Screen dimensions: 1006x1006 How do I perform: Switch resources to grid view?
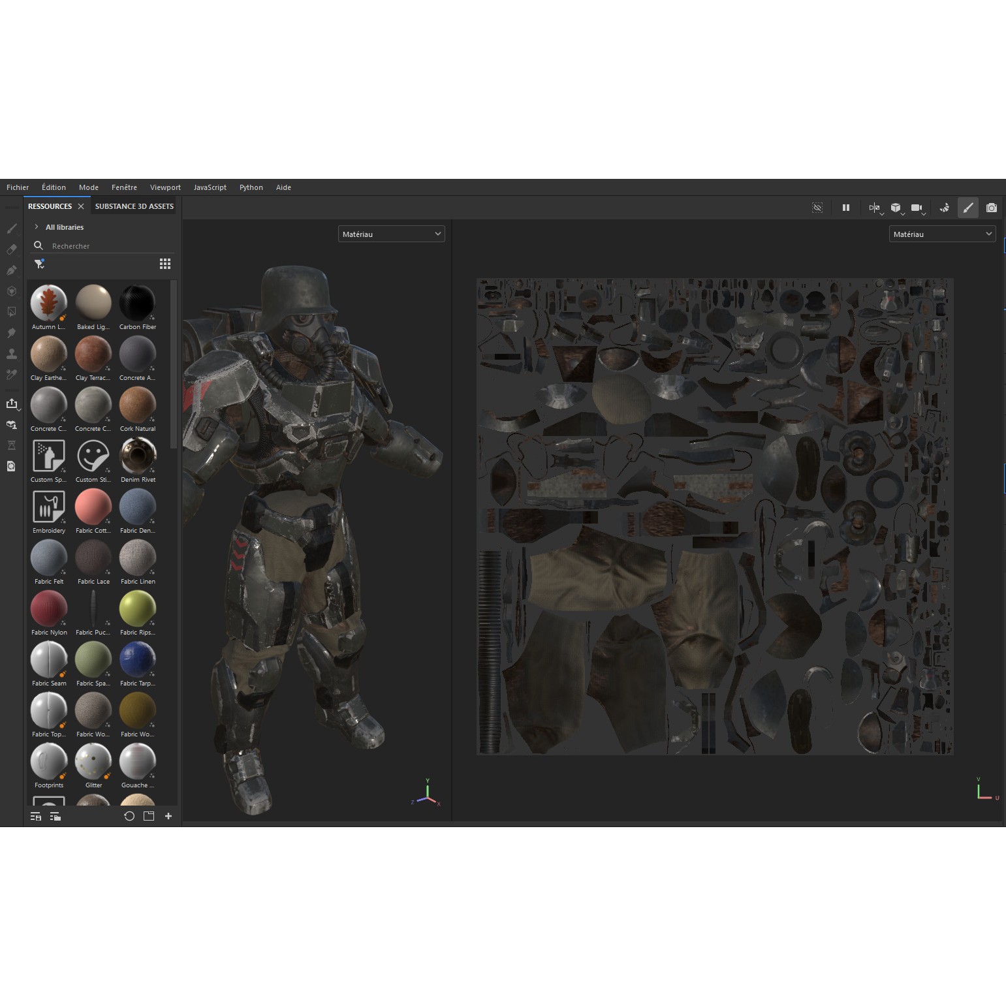coord(165,264)
